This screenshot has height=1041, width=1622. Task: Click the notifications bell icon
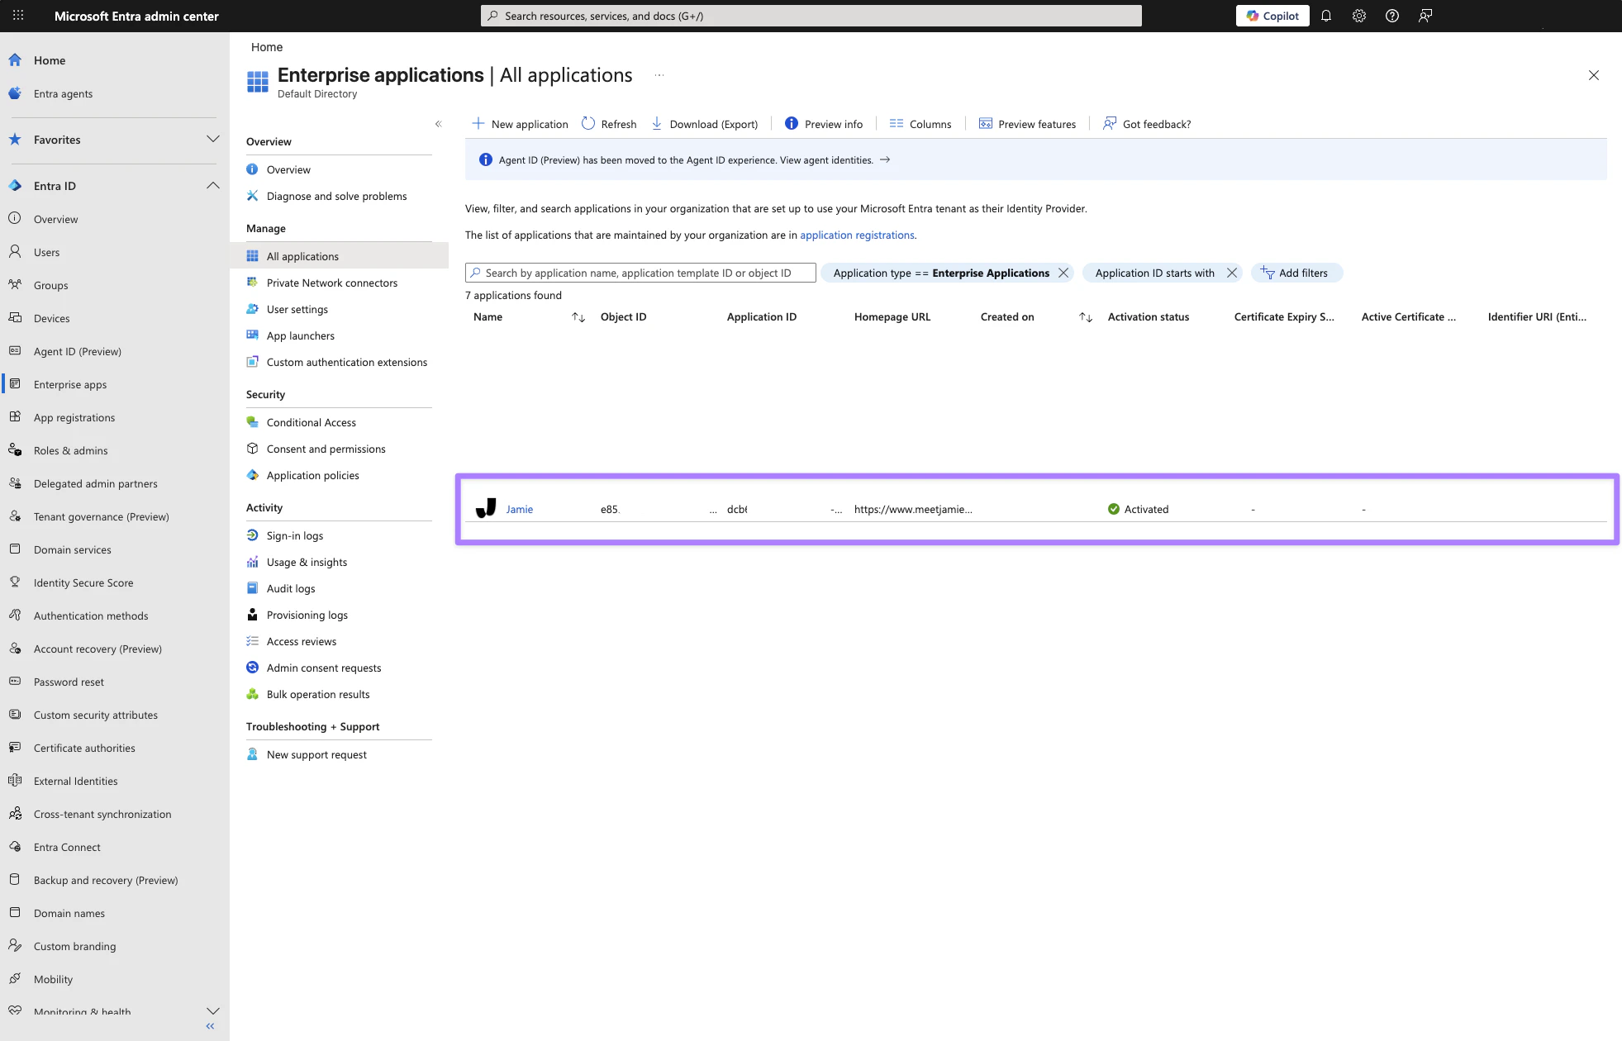pos(1326,16)
